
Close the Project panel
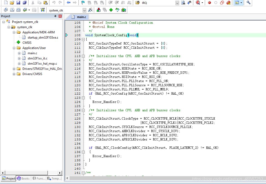pos(60,16)
